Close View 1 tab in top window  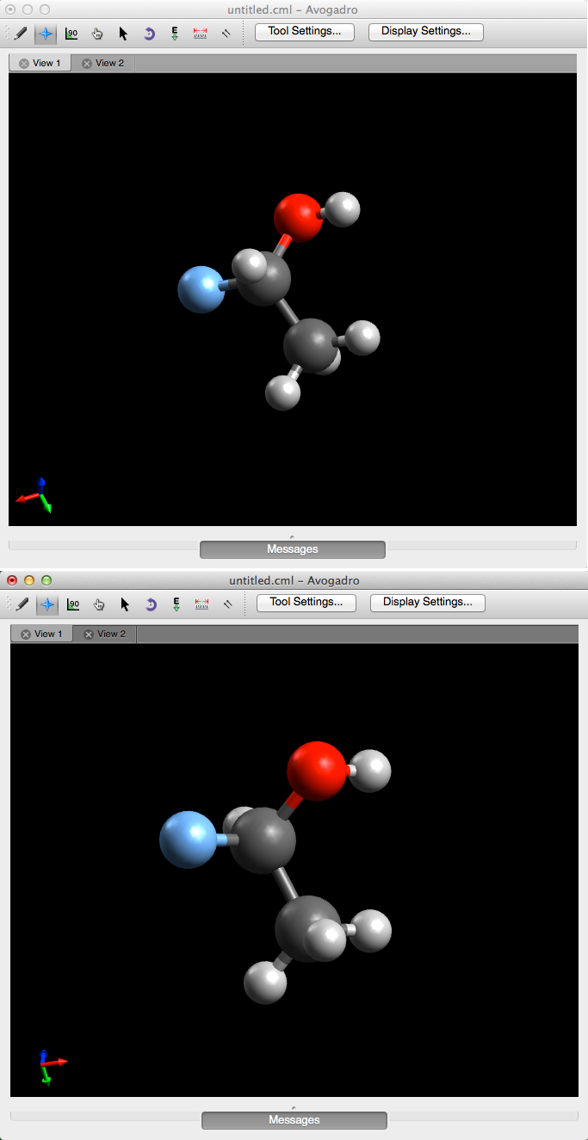24,64
